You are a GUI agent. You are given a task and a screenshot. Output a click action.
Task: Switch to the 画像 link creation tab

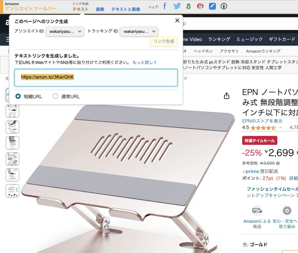100,9
